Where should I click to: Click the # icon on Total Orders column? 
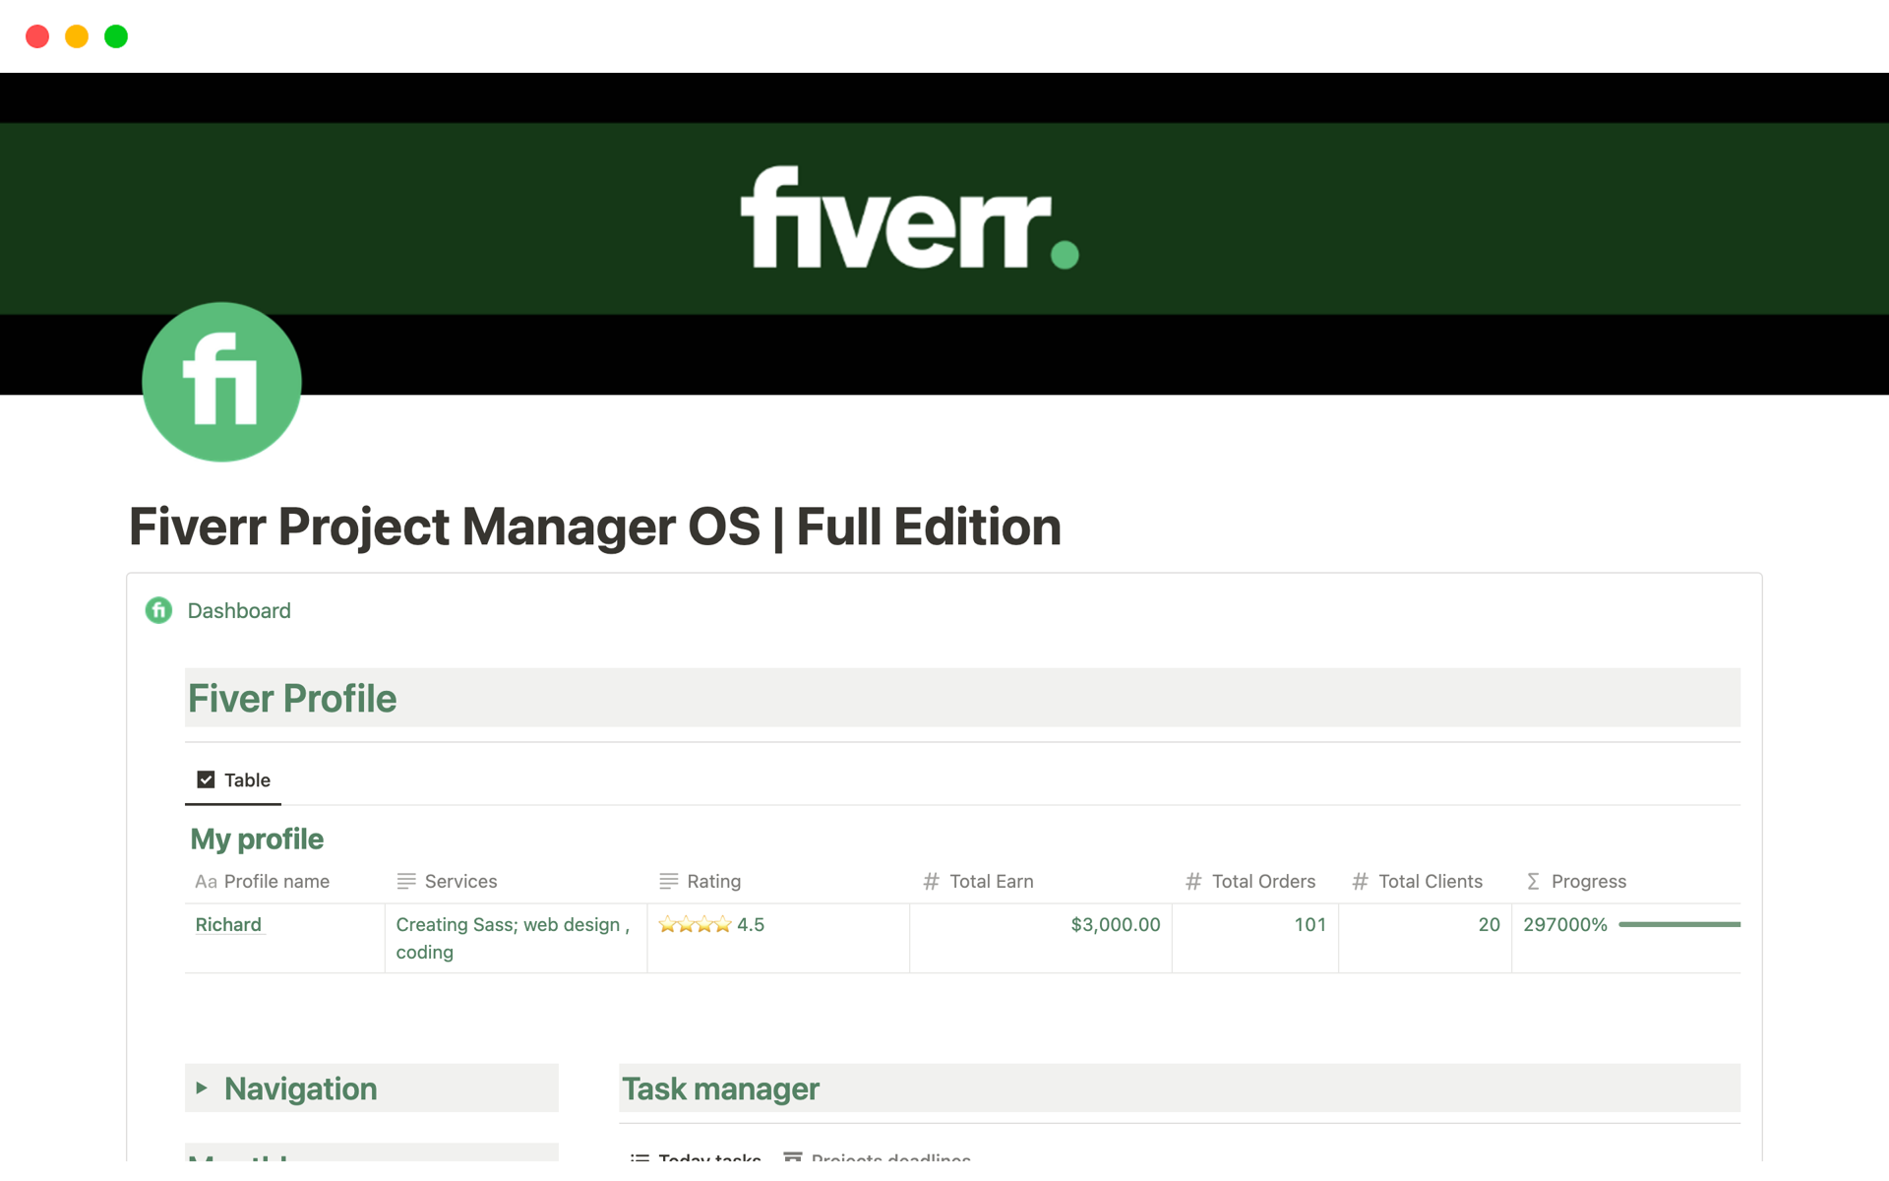(1193, 881)
